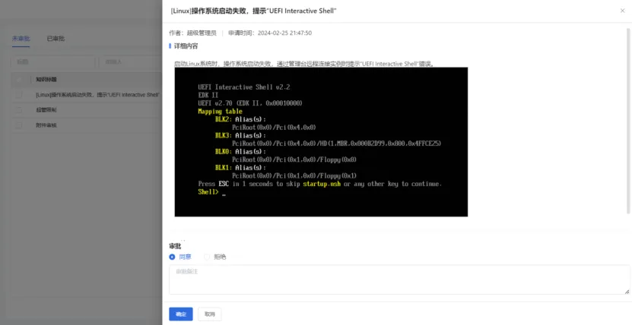This screenshot has width=632, height=325.
Task: Switch to the 未审批 pending tab
Action: coord(21,39)
